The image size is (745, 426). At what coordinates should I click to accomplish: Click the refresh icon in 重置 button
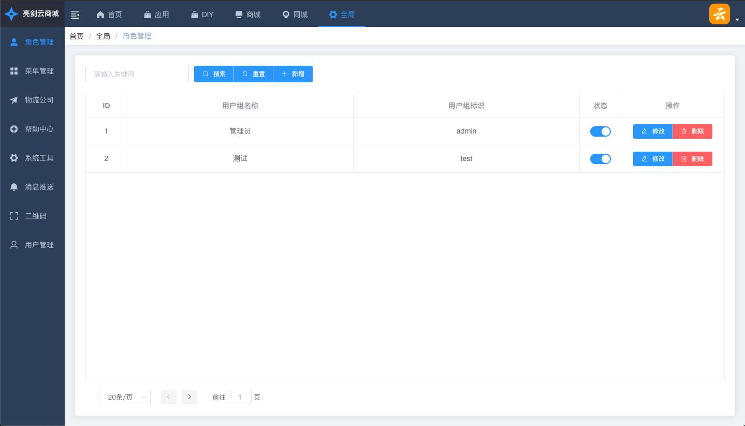click(x=245, y=74)
